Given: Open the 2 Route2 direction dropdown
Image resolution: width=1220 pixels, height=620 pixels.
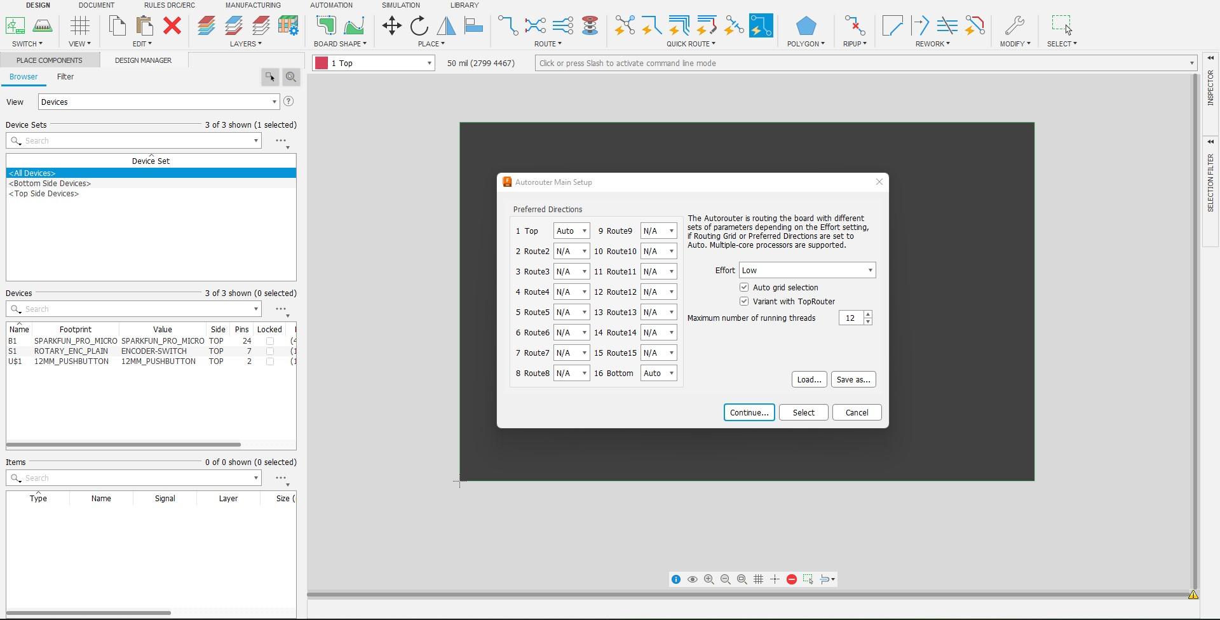Looking at the screenshot, I should pyautogui.click(x=571, y=252).
